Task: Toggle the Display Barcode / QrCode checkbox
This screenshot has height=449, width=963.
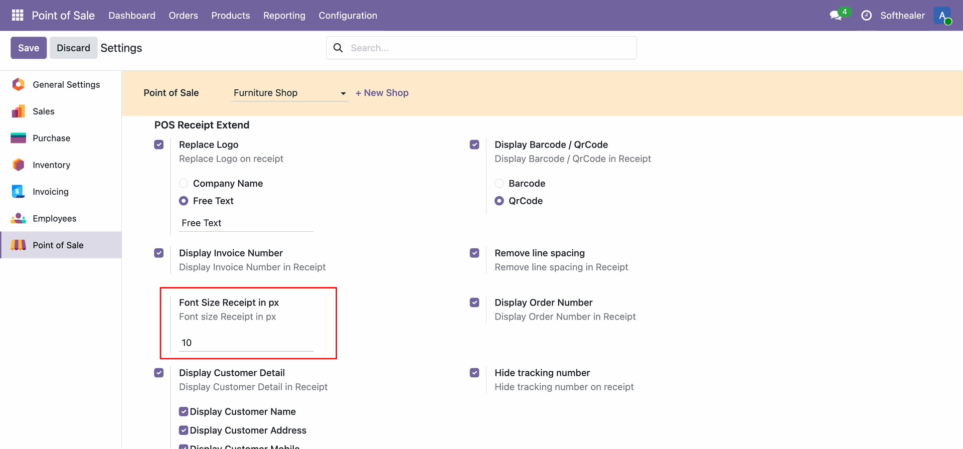Action: point(474,144)
